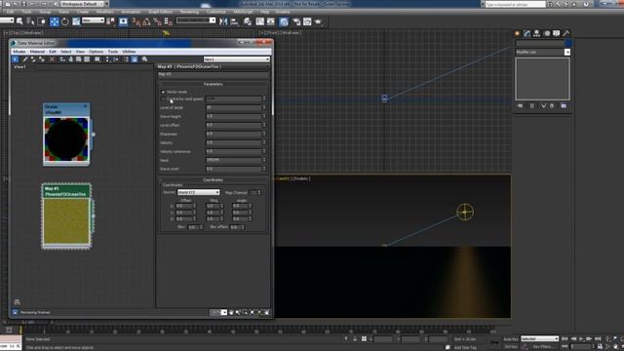Open the Rendering menu in main menu bar
624x351 pixels.
(x=189, y=12)
